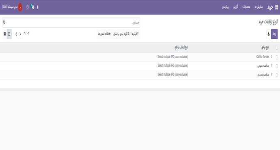Open the علاقه مندی ها favorites dropdown
The height and width of the screenshot is (150, 280).
[x=104, y=34]
